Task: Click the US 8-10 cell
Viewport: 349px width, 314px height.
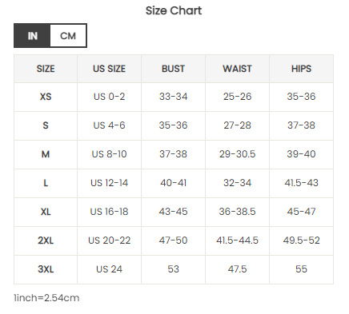Action: [x=109, y=154]
